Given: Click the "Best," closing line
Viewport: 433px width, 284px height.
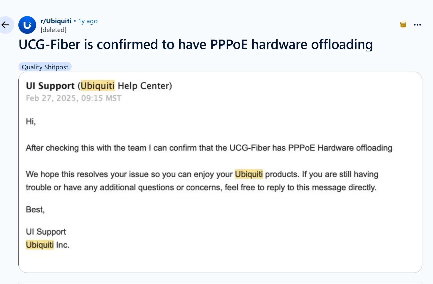Looking at the screenshot, I should [35, 209].
